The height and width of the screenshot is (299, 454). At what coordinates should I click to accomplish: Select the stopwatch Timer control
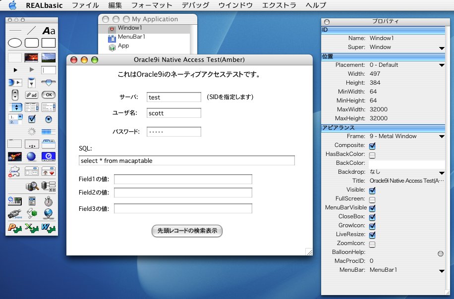click(x=49, y=201)
